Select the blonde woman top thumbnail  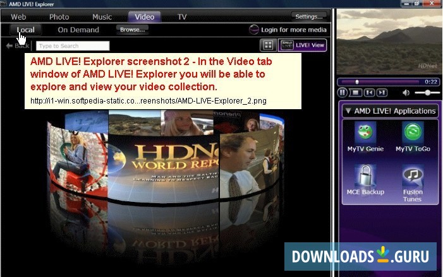pyautogui.click(x=187, y=122)
